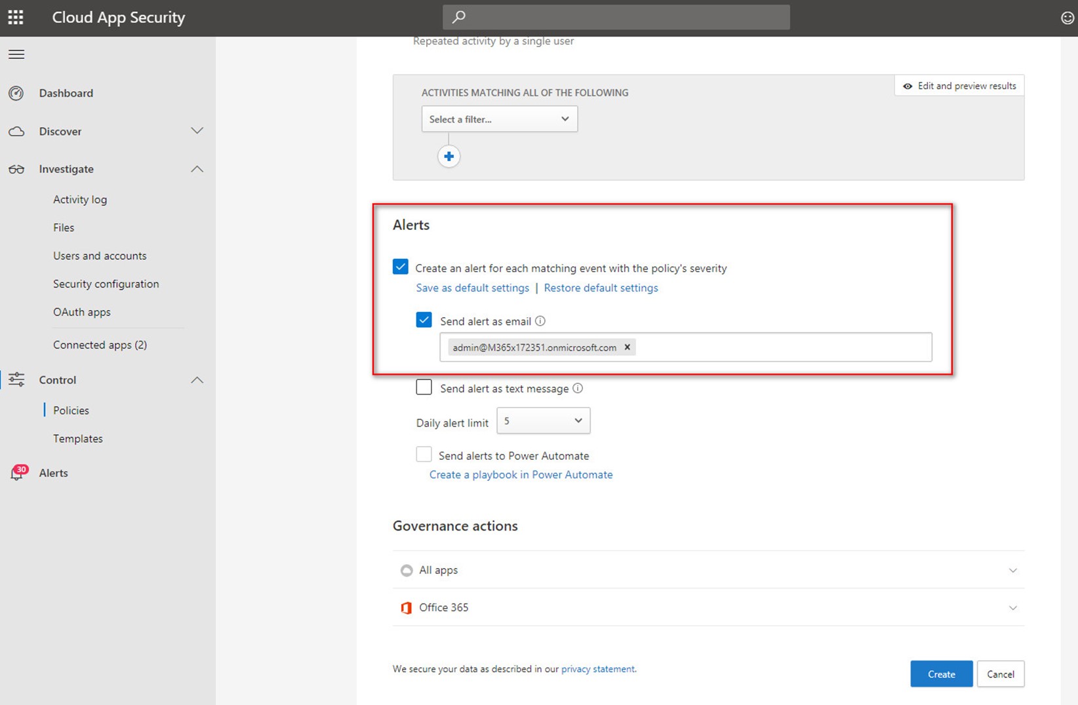Click the Office 365 logo icon

click(407, 608)
